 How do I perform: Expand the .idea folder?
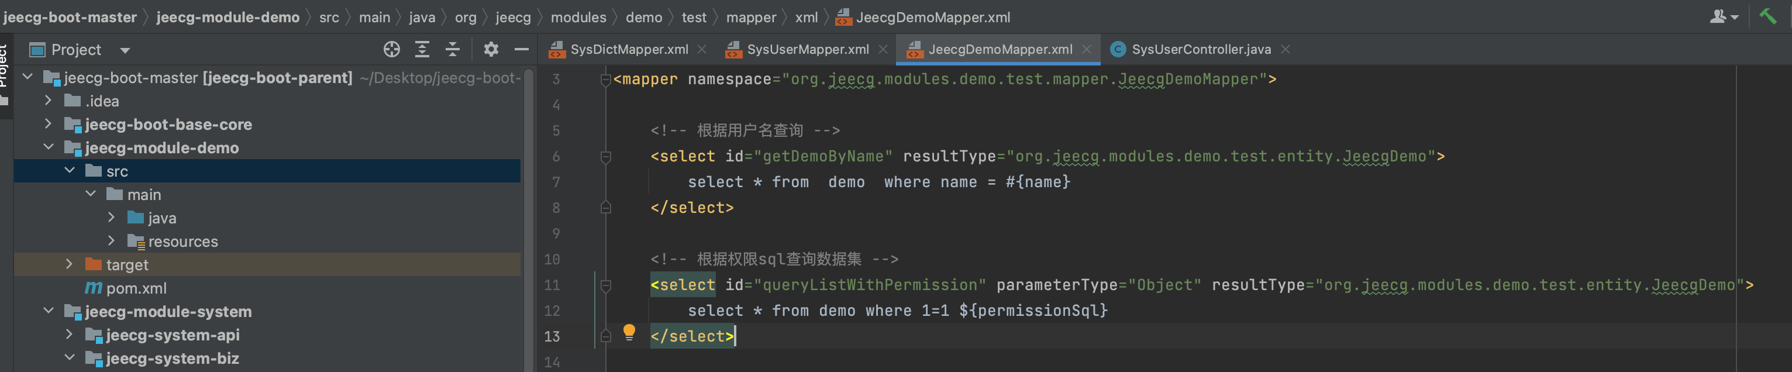[x=48, y=100]
